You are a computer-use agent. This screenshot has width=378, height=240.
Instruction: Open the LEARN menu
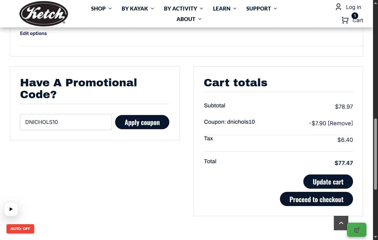225,9
